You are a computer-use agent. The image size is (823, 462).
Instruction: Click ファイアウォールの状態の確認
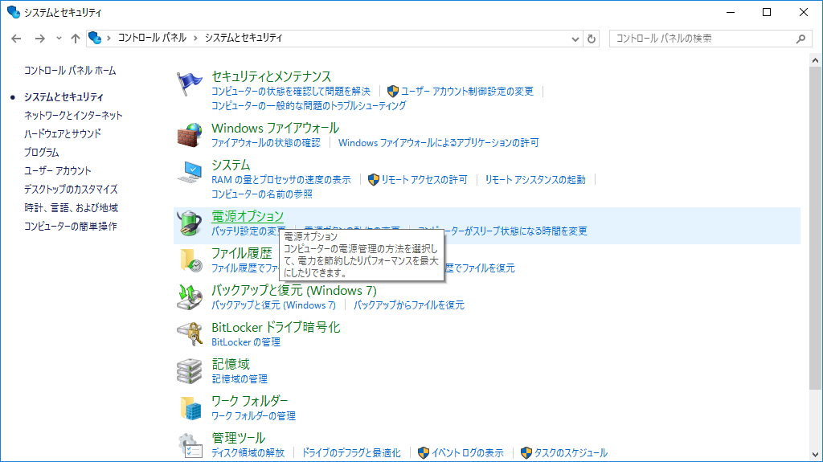pos(265,143)
